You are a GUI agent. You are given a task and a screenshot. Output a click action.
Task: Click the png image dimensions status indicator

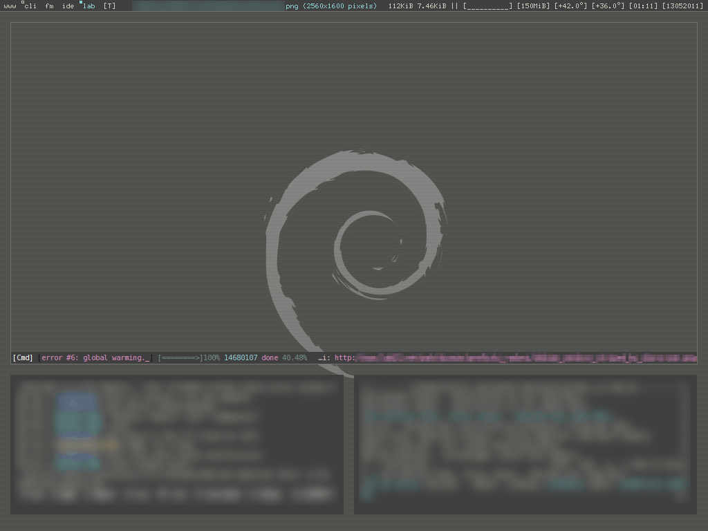330,6
